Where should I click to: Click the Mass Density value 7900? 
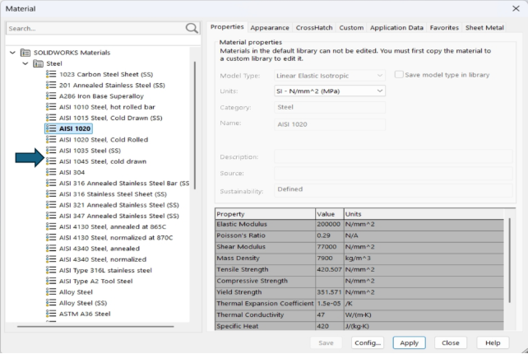coord(329,259)
